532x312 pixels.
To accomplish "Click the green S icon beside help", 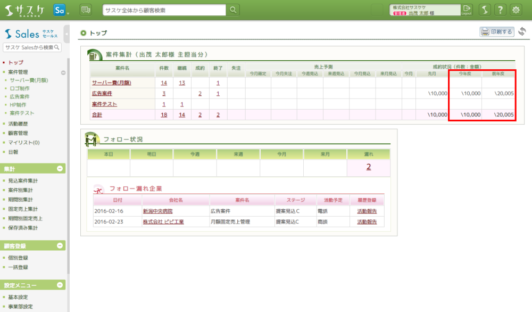I will pos(485,10).
